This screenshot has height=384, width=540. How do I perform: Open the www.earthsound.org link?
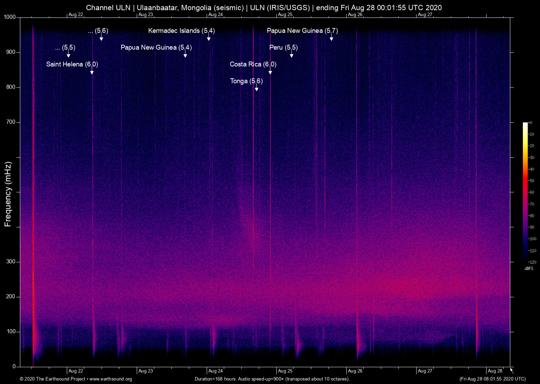(111, 379)
